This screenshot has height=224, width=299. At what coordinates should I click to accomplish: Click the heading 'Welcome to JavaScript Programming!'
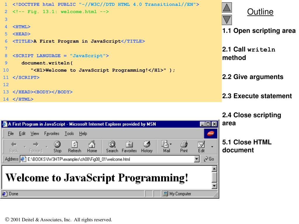(x=97, y=178)
